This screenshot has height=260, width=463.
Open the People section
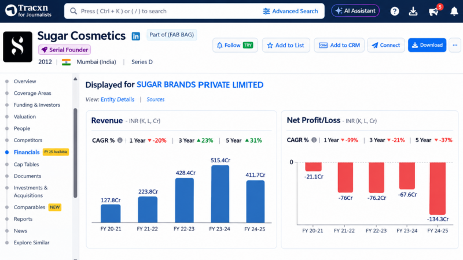click(x=22, y=128)
